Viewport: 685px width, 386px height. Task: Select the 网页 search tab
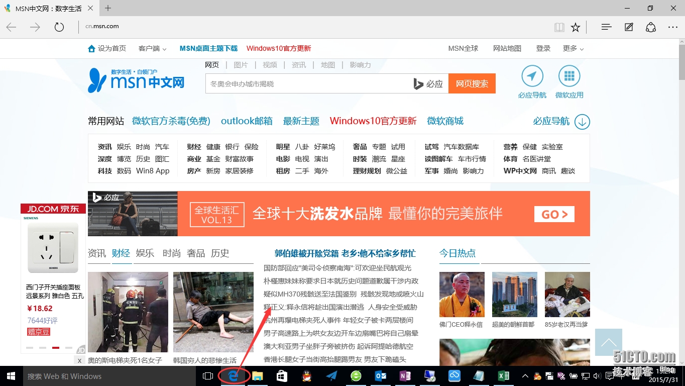coord(212,65)
